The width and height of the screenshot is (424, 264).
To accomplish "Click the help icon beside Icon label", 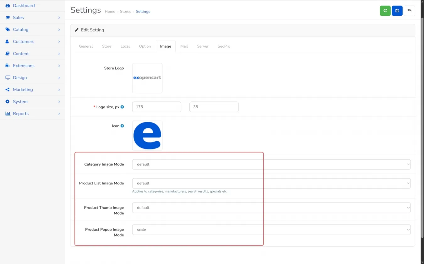I will 122,126.
